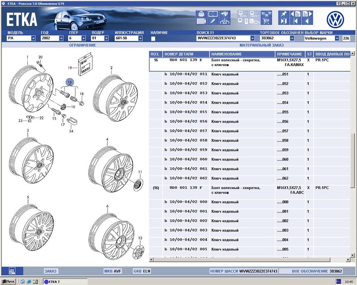Image resolution: width=357 pixels, height=285 pixels.
Task: Click the LexCom logo in the status bar
Action: pyautogui.click(x=12, y=271)
